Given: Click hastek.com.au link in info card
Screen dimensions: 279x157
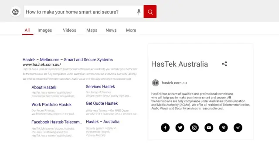Looking at the screenshot, I should tap(174, 83).
